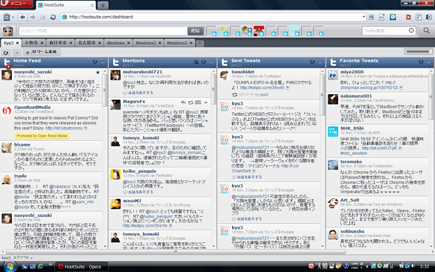This screenshot has height=272, width=435.
Task: Click the search options icon inside Twitter search field
Action: pyautogui.click(x=411, y=31)
